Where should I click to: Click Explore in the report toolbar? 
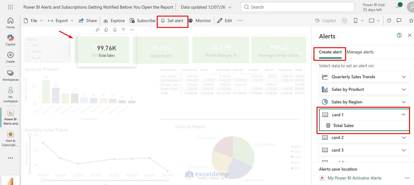click(x=114, y=21)
